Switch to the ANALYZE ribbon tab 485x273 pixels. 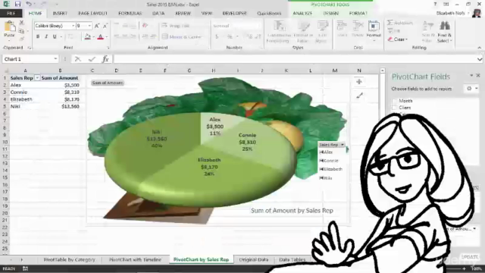(302, 14)
